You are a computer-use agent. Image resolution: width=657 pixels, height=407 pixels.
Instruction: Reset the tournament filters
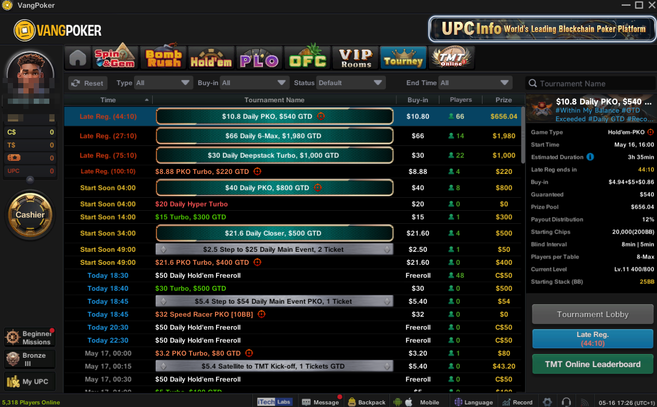(88, 83)
